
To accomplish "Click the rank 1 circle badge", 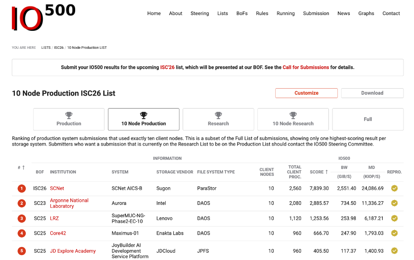I will tap(22, 188).
